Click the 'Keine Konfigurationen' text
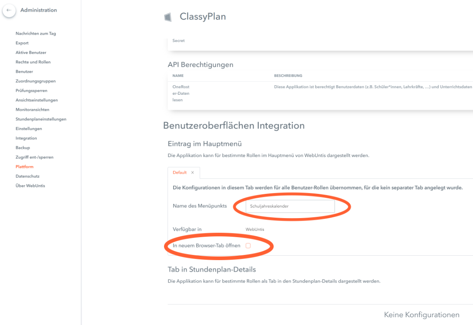 point(422,315)
